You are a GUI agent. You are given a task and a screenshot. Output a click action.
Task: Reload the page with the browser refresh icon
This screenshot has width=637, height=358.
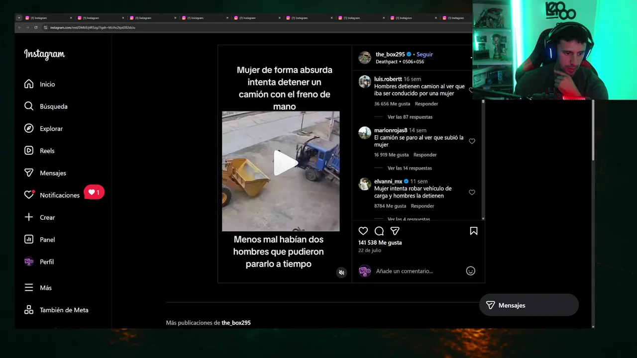(x=36, y=27)
